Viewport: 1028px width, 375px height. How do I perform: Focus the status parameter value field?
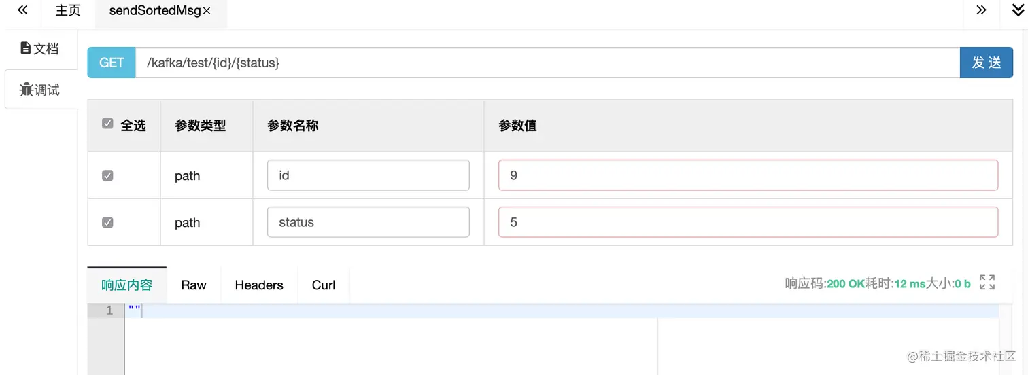point(748,222)
